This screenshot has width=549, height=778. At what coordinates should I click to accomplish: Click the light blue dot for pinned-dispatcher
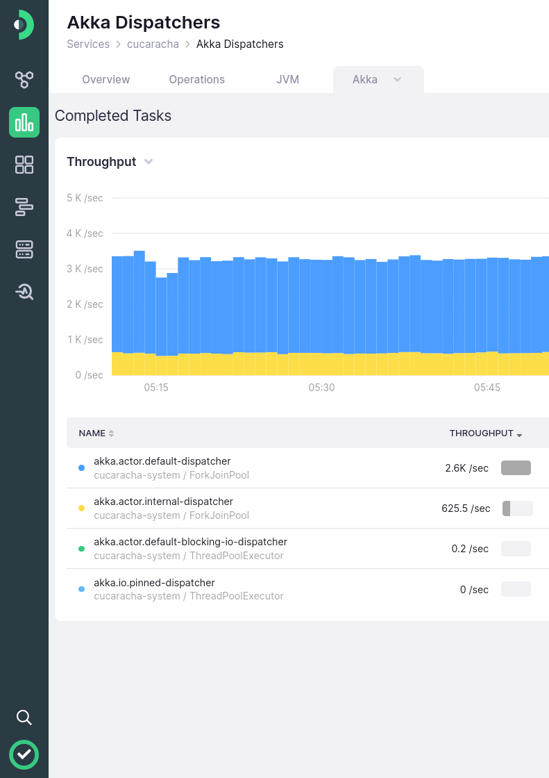(82, 589)
